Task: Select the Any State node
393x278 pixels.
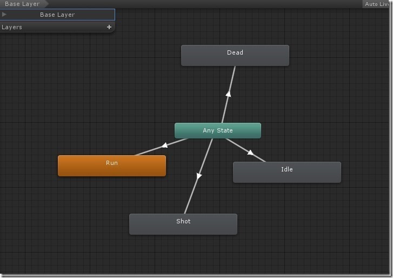Action: (217, 130)
